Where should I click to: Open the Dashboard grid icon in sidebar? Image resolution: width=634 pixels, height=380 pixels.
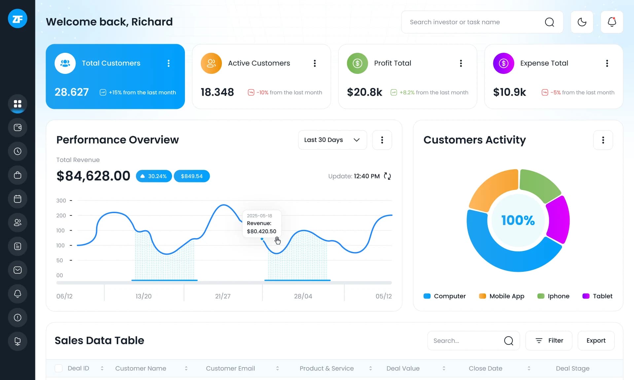(x=18, y=104)
